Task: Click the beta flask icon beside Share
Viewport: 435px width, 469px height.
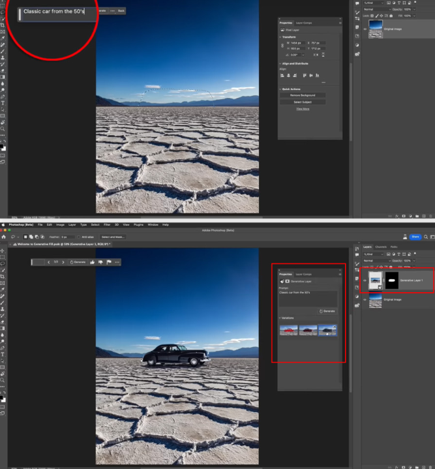Action: [405, 237]
